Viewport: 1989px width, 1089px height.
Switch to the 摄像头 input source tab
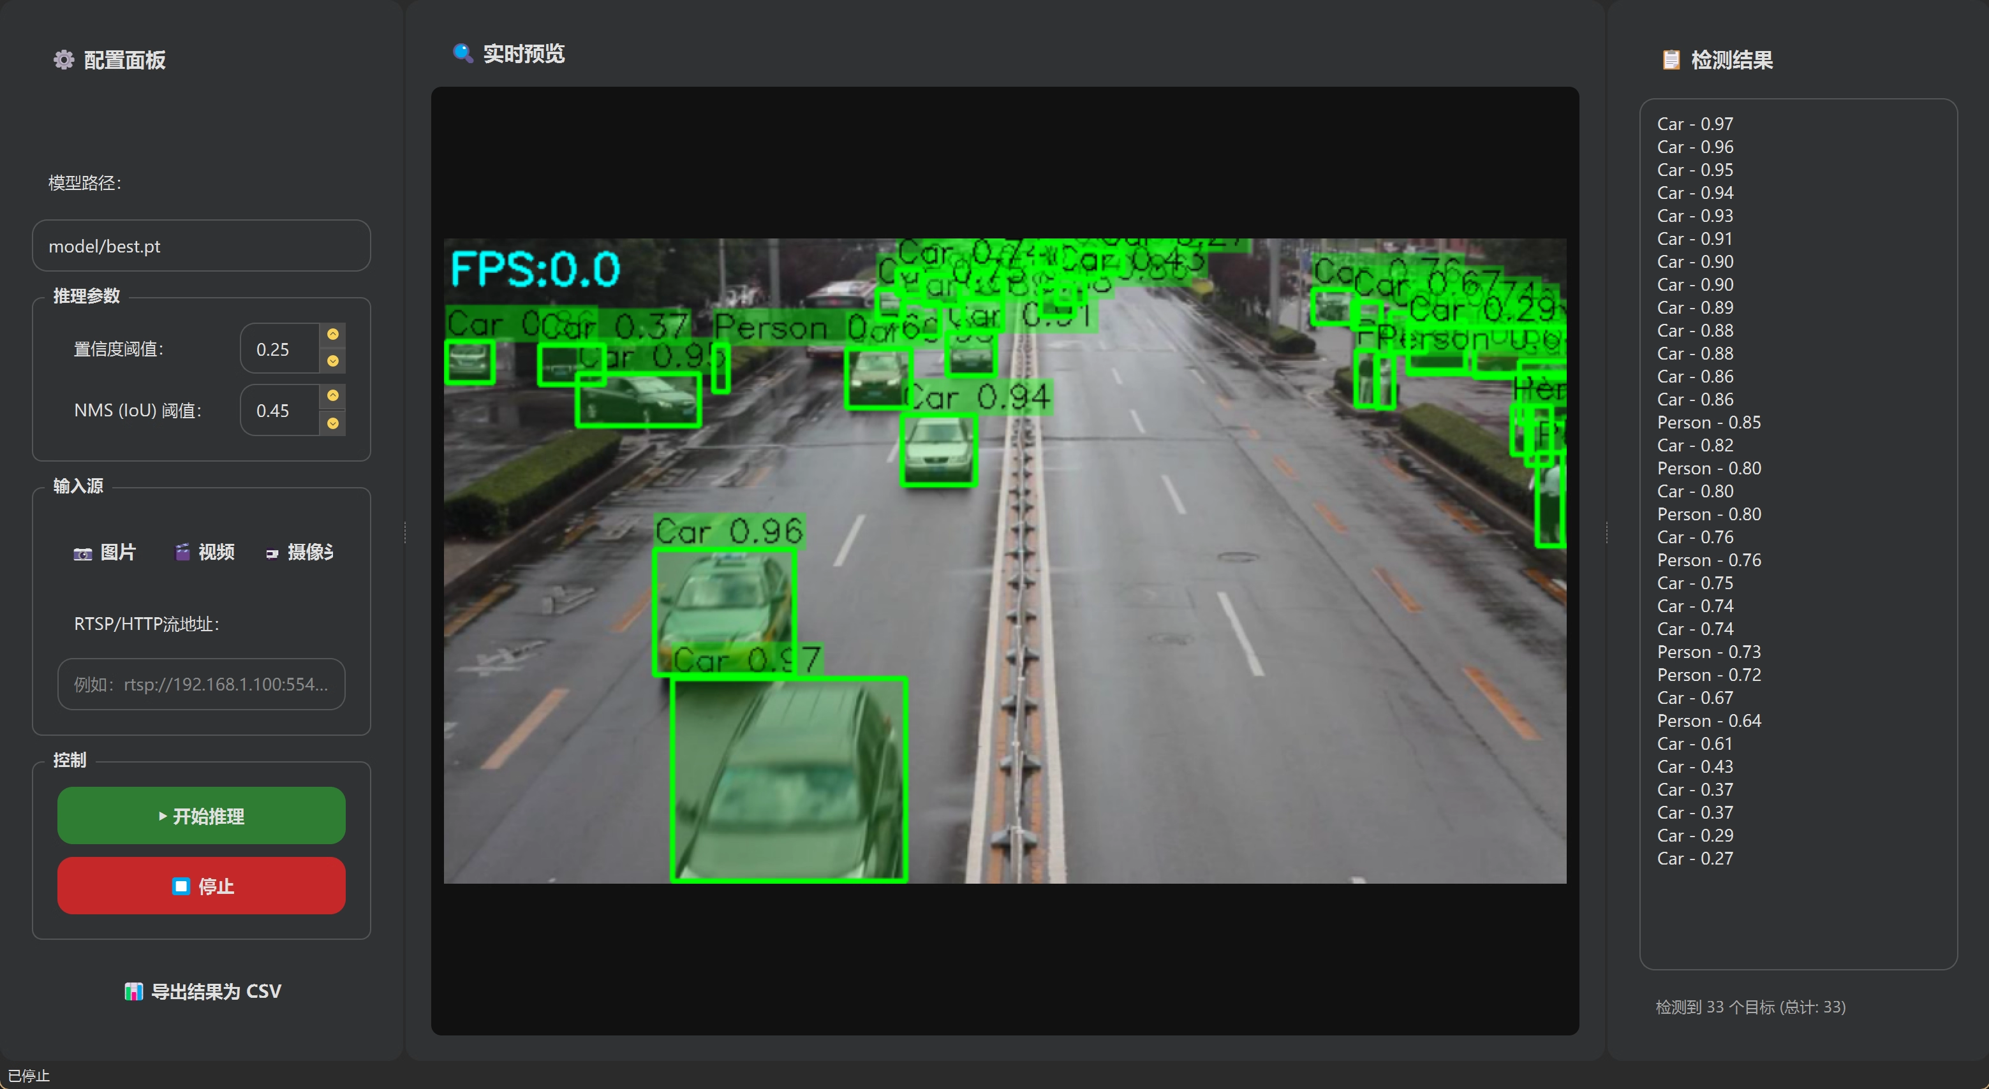click(300, 552)
